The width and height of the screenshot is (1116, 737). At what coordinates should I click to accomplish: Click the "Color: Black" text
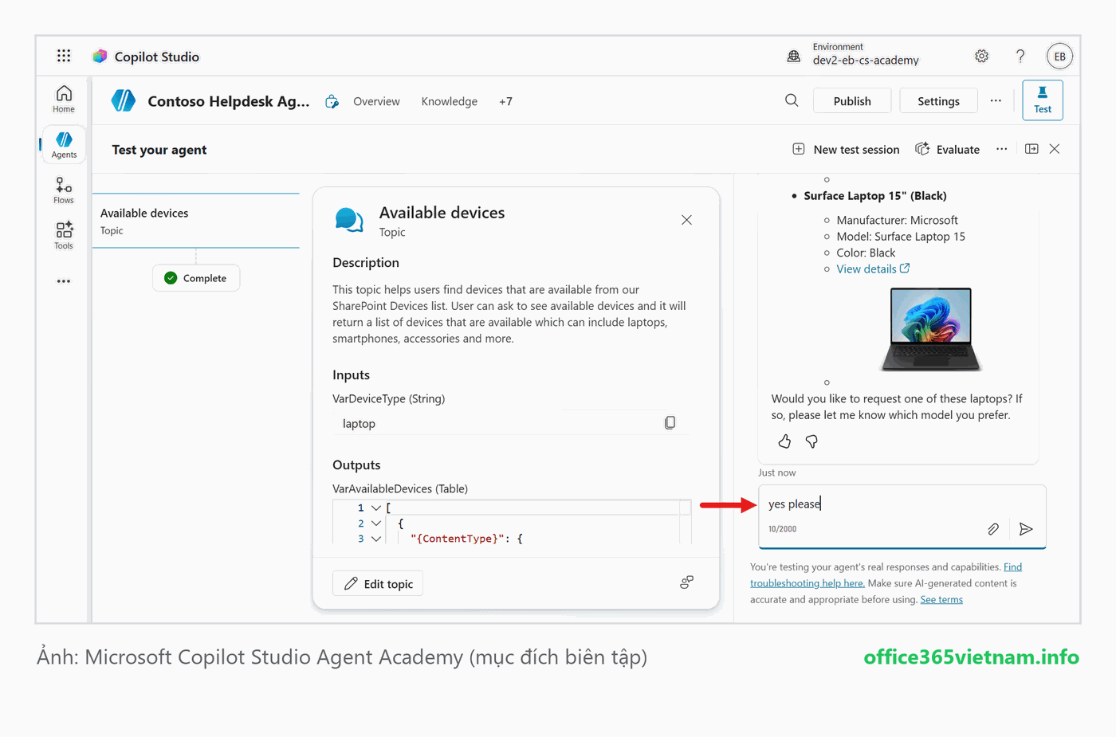point(866,253)
